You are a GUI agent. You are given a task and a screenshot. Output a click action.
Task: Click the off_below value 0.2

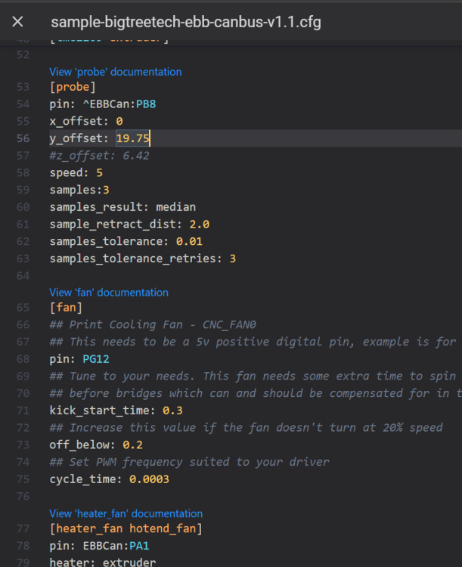tap(133, 445)
